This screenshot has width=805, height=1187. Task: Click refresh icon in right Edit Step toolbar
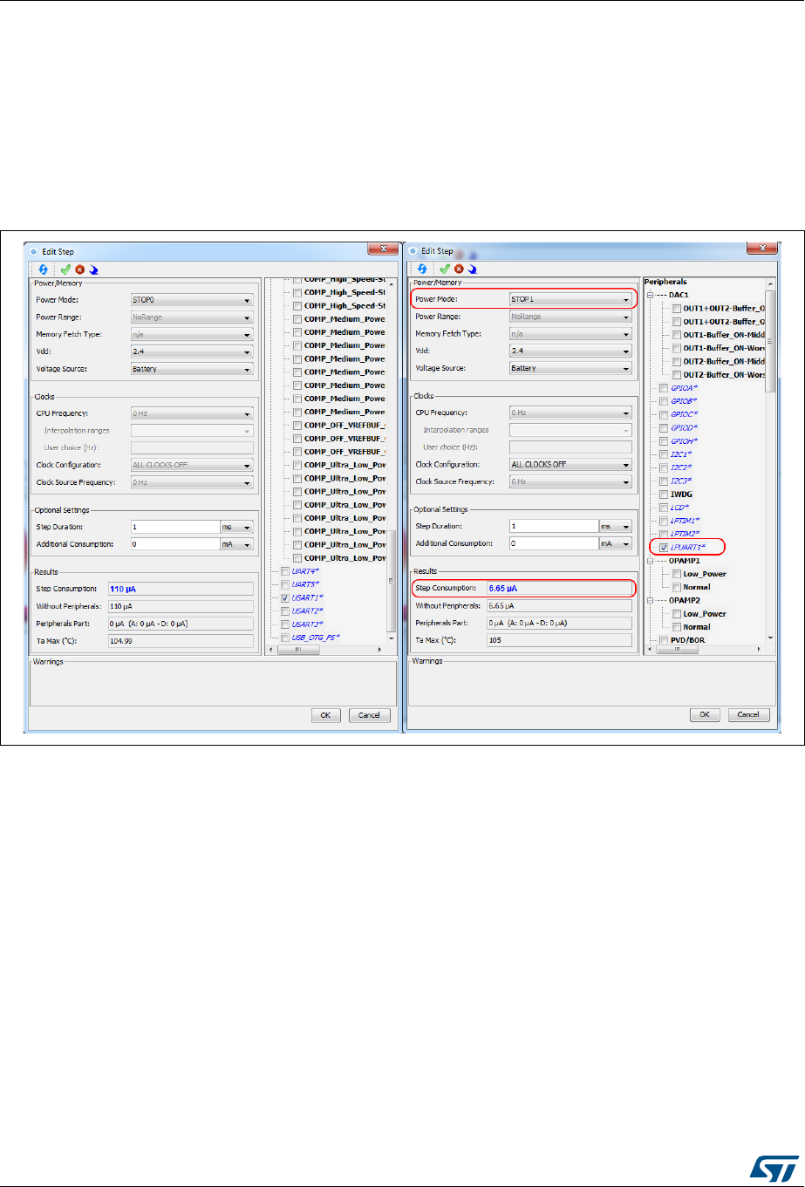pyautogui.click(x=422, y=269)
